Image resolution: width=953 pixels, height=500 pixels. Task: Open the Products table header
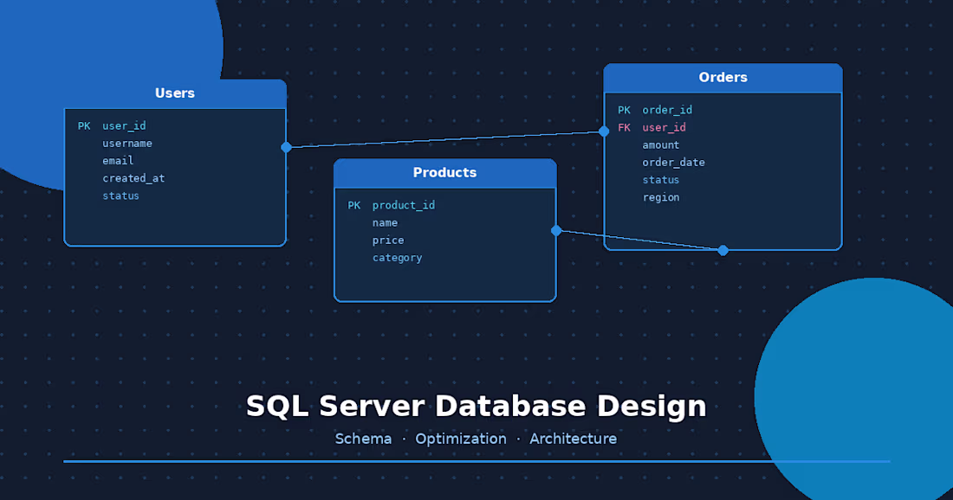[444, 172]
